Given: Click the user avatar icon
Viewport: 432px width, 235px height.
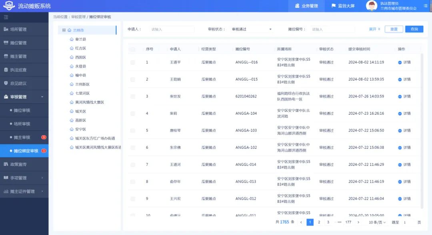Looking at the screenshot, I should (x=372, y=6).
